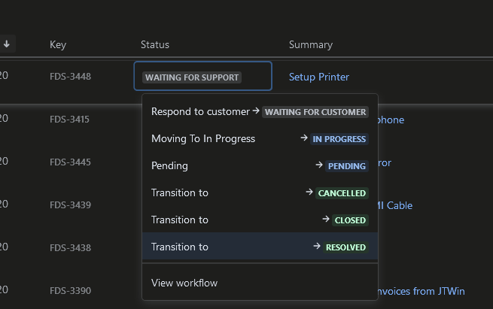Select issue key FDS-3448

(x=70, y=76)
